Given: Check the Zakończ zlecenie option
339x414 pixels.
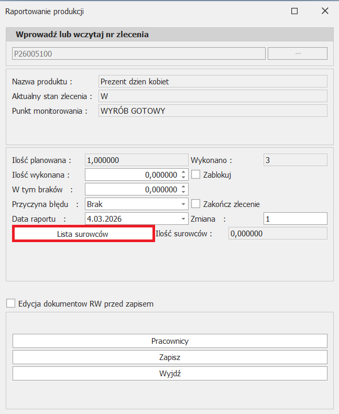Looking at the screenshot, I should [x=196, y=204].
